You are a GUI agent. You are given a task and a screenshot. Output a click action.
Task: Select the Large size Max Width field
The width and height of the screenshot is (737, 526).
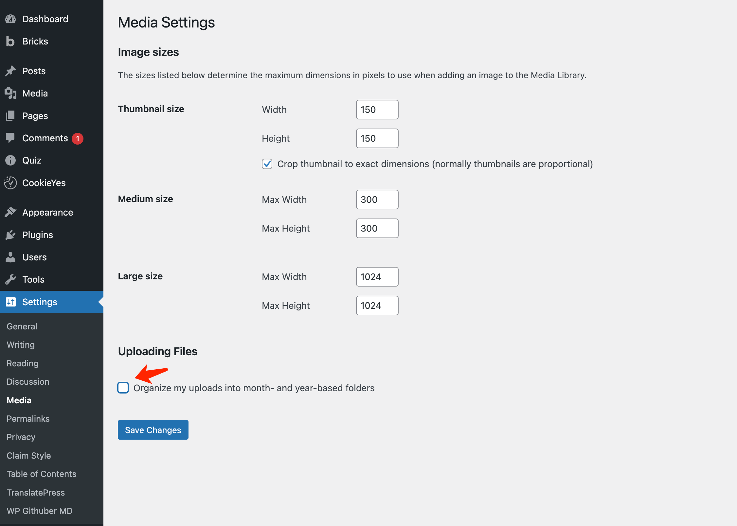[377, 276]
